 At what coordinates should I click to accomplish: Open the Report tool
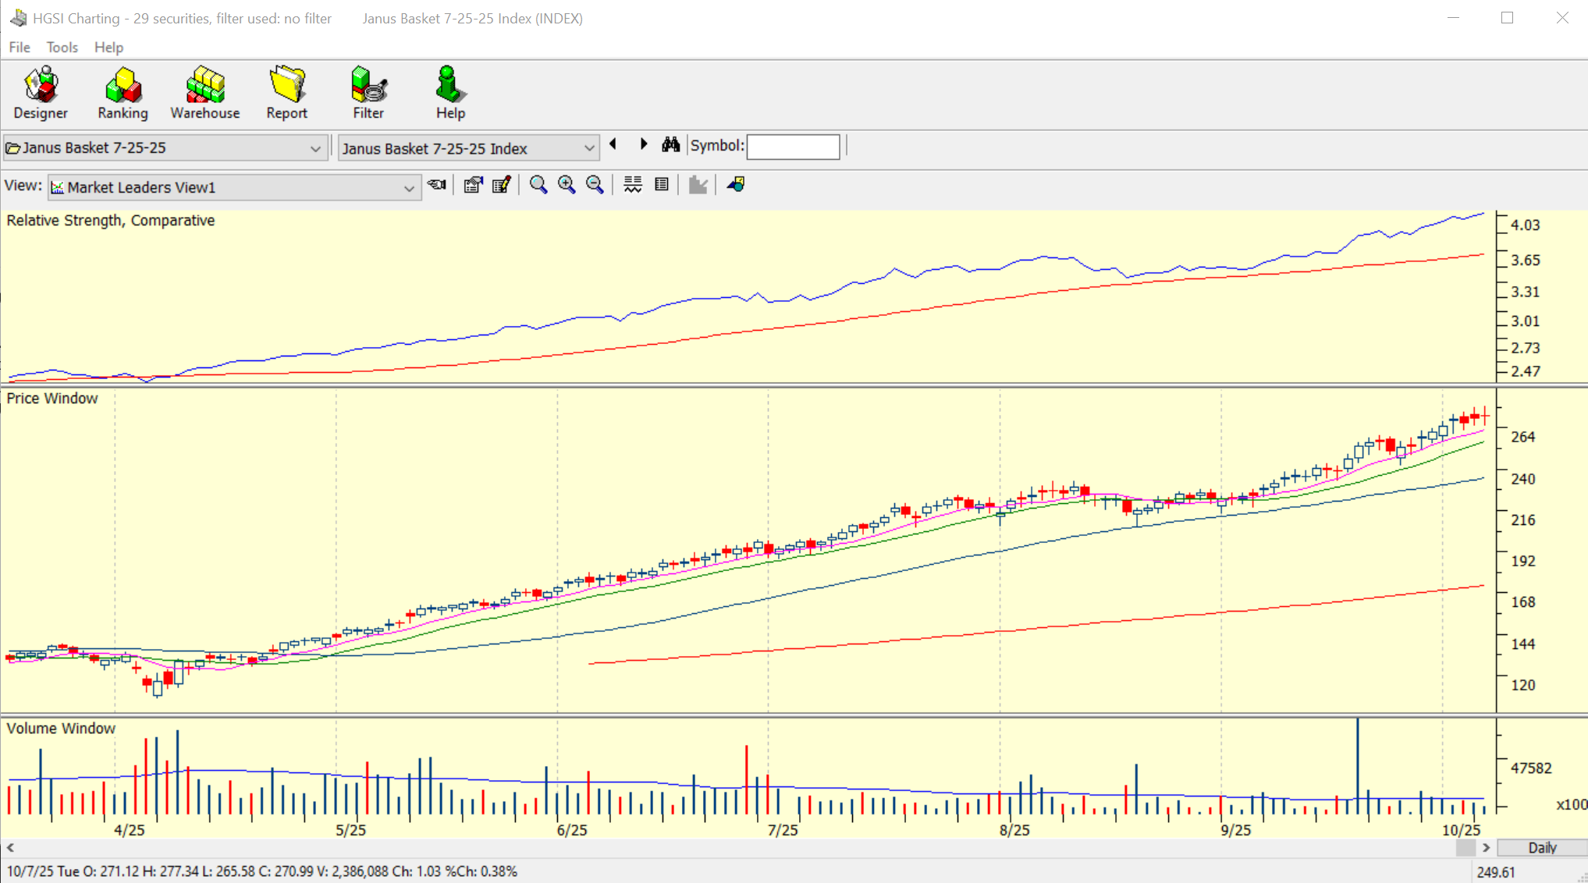pos(286,93)
